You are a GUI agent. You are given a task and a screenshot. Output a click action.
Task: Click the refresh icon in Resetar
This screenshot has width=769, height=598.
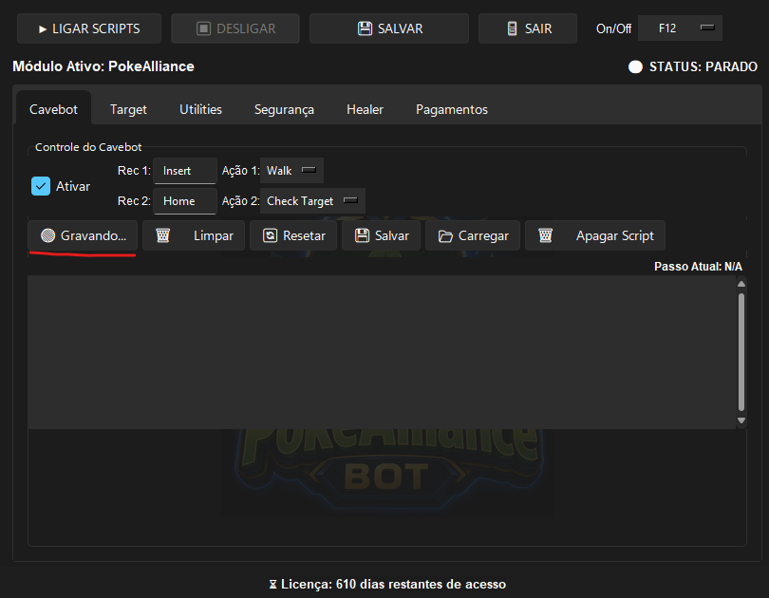pos(270,235)
